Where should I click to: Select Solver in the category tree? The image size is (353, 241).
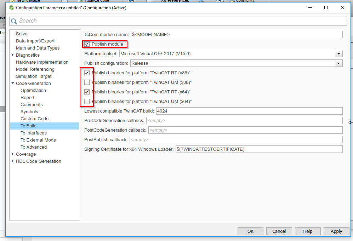(x=22, y=34)
